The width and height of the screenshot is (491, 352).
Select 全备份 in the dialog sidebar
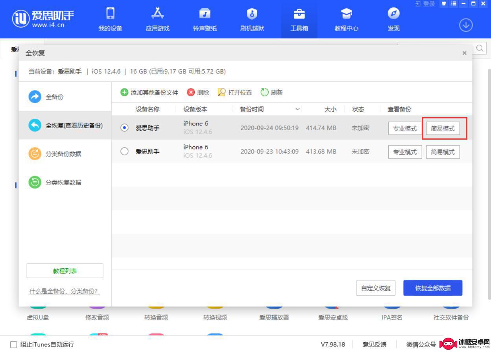click(x=65, y=97)
